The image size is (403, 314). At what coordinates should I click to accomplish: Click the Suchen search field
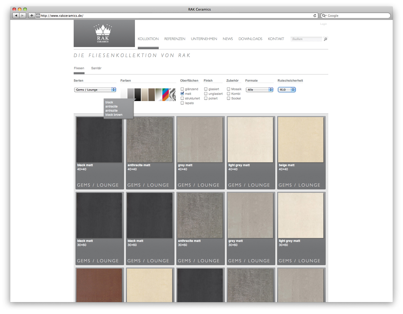tap(306, 39)
